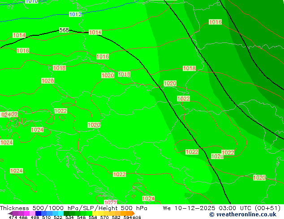284x219 pixels.
Task: Select the dark blue legend color swatch
Action: [x=38, y=213]
